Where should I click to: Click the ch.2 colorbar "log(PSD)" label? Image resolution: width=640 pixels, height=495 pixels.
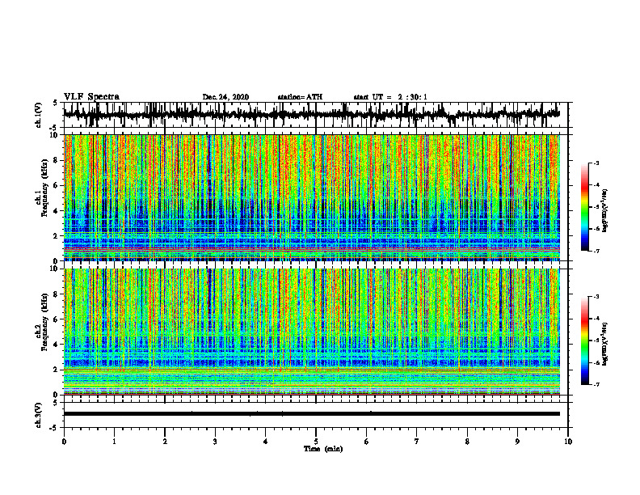[x=605, y=344]
